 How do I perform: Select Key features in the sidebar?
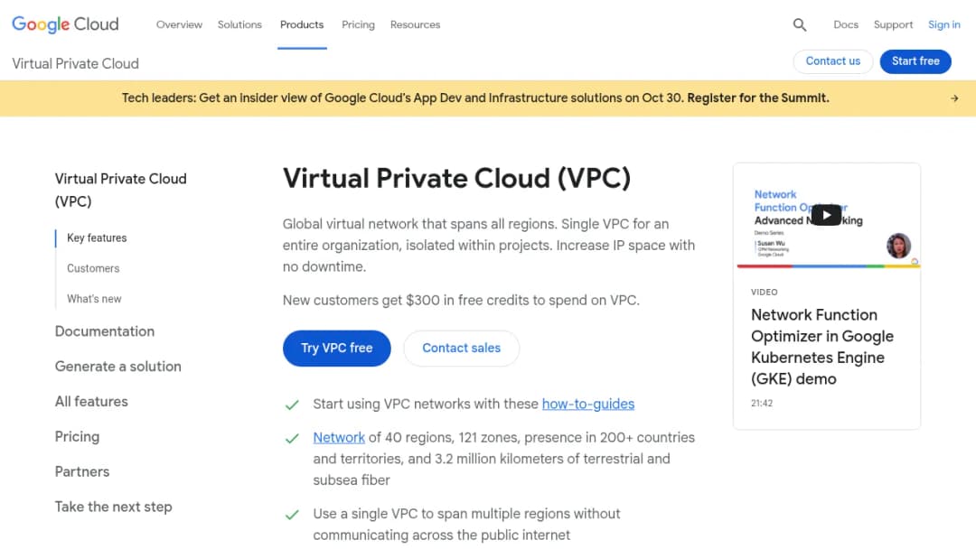[97, 238]
